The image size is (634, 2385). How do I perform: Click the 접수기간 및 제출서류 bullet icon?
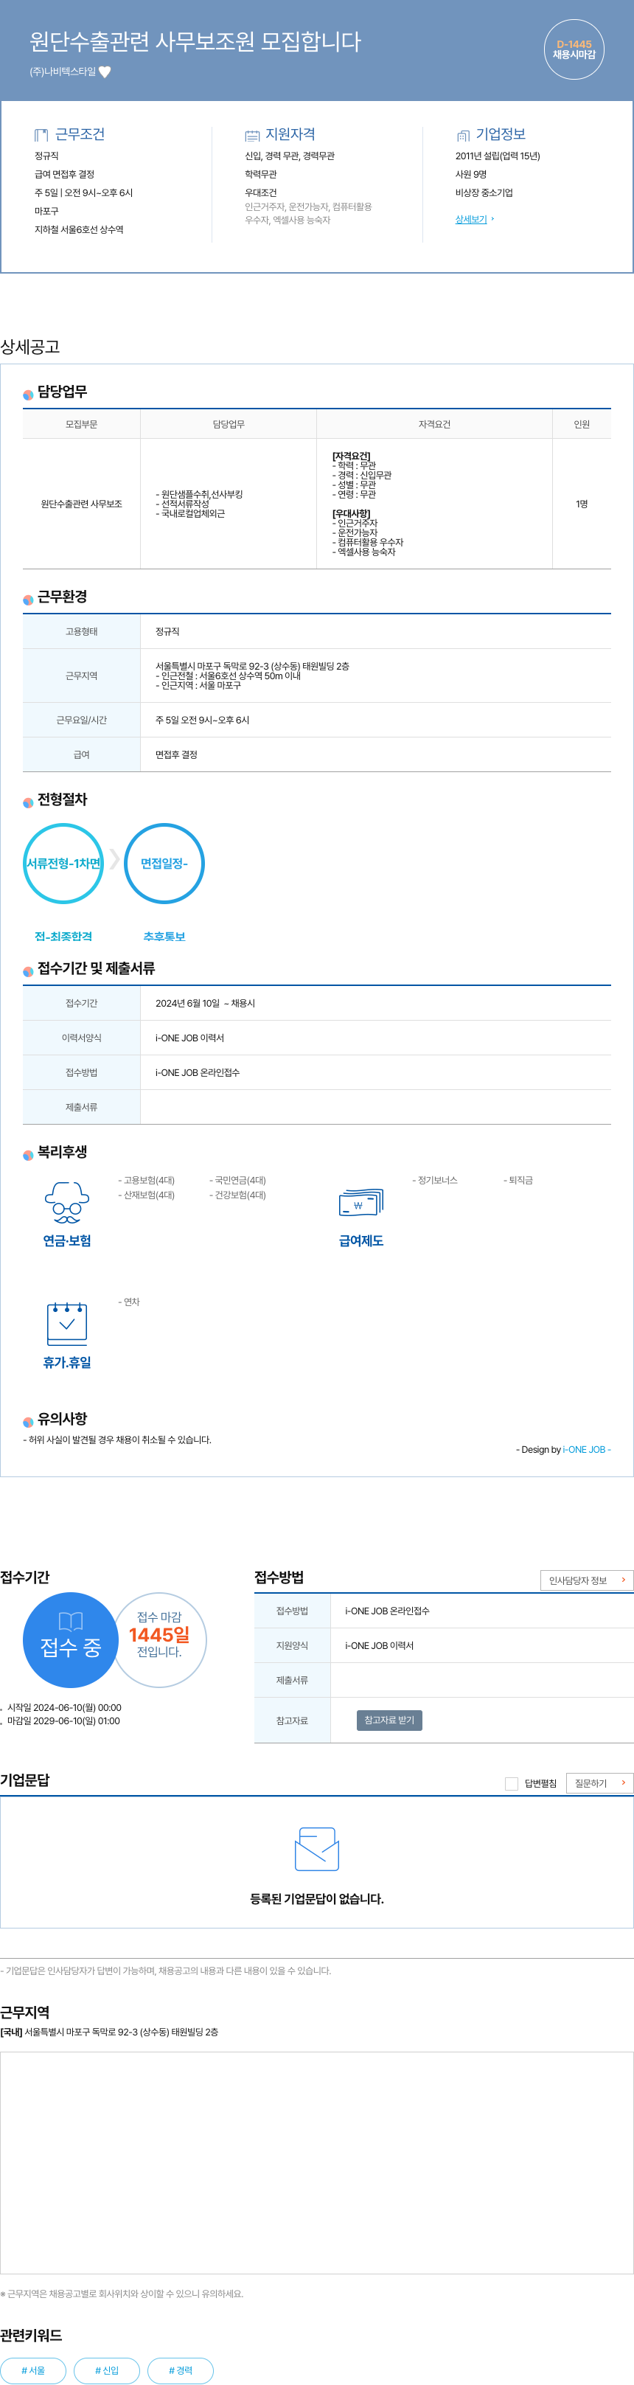coord(28,971)
